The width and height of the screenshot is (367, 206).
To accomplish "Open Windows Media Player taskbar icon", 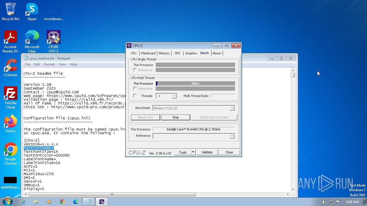I will point(49,202).
